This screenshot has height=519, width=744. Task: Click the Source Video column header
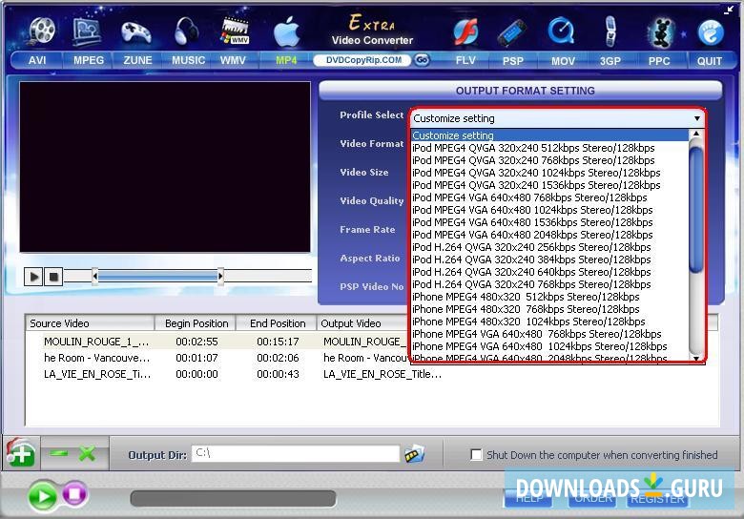91,323
